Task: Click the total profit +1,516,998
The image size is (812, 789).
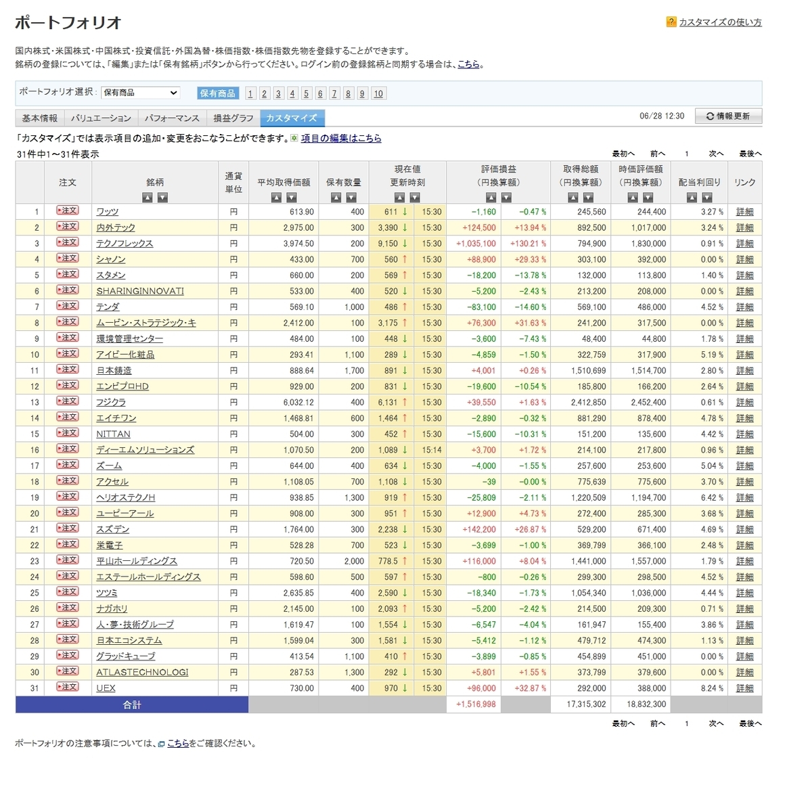Action: 476,704
